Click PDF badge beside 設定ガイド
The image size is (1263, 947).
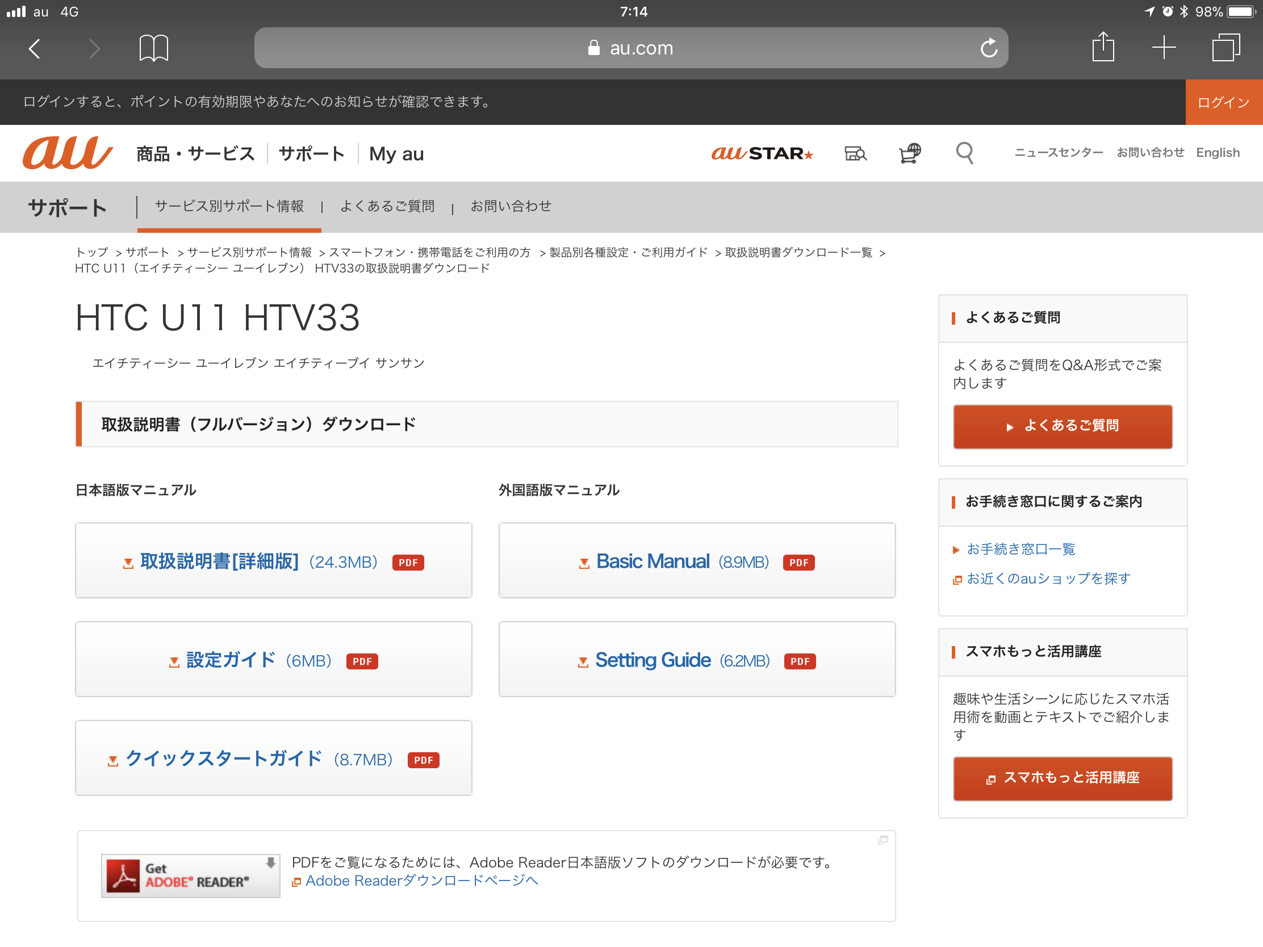coord(362,661)
